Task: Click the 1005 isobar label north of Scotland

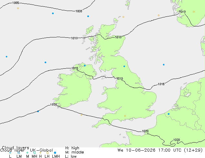Action: pyautogui.click(x=79, y=11)
